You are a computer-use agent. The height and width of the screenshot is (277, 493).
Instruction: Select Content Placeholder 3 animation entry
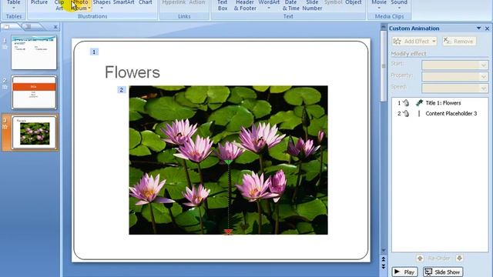tap(440, 113)
